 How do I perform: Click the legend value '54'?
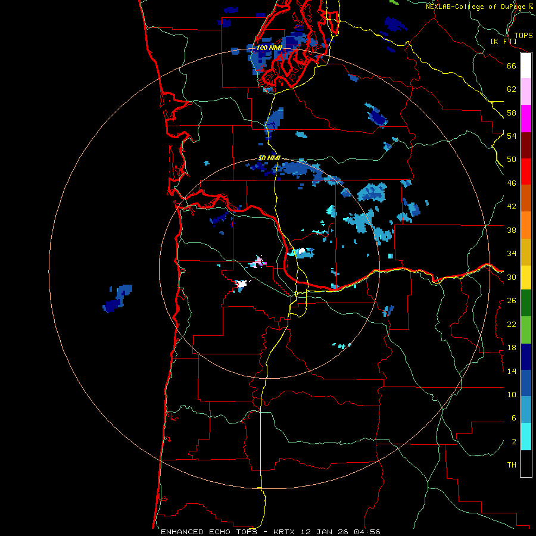point(512,136)
